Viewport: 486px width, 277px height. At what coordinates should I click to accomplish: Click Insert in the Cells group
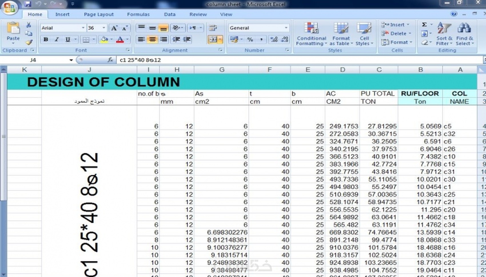pos(395,25)
